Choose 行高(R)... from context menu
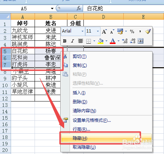164x154 pixels. [x=107, y=129]
